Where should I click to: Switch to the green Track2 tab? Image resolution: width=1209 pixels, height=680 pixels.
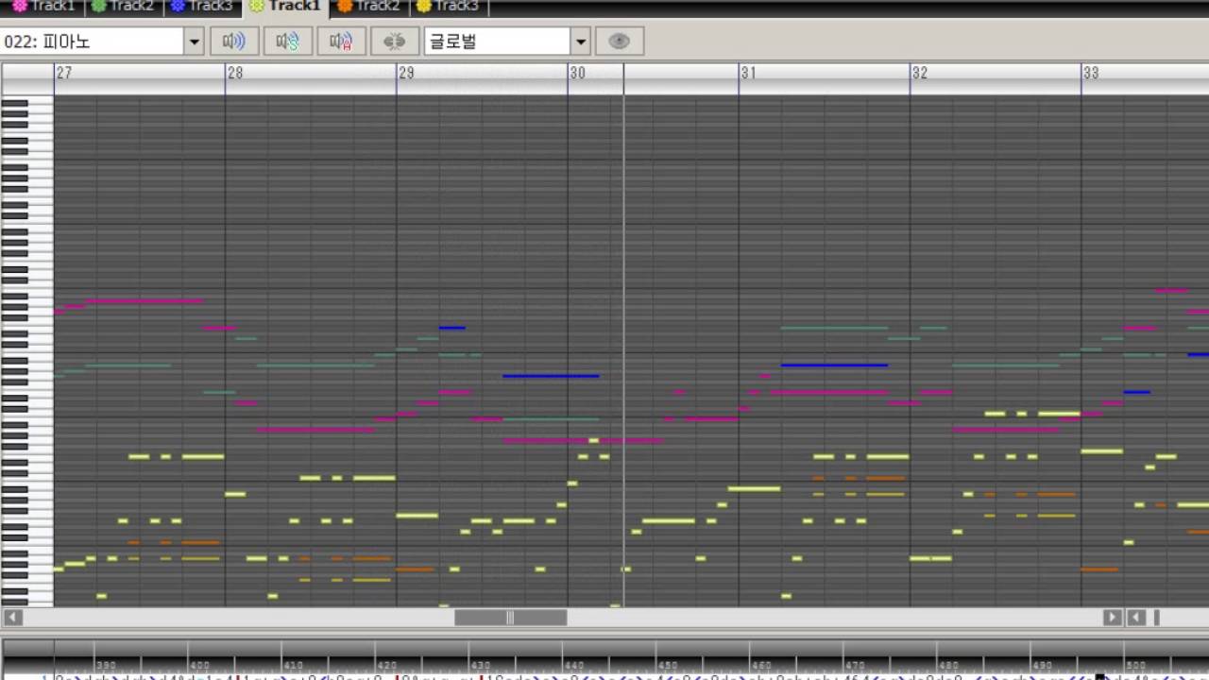(x=123, y=7)
